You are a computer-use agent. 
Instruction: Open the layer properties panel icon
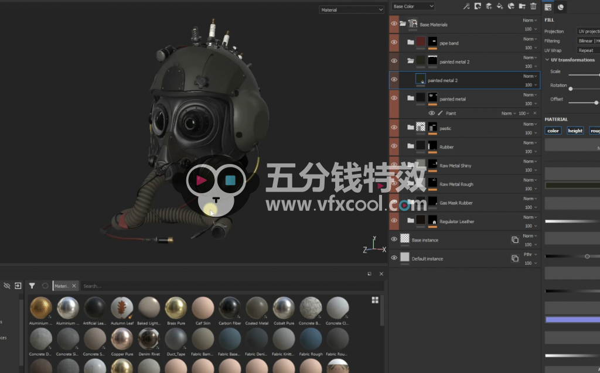548,7
